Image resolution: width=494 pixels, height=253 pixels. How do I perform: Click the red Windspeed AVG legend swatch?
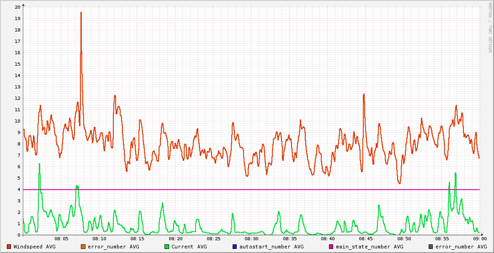[x=9, y=247]
